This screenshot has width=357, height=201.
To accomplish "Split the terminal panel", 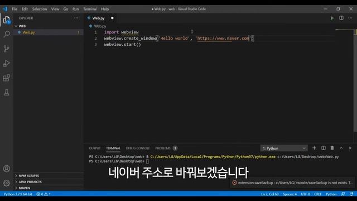I will 324,148.
